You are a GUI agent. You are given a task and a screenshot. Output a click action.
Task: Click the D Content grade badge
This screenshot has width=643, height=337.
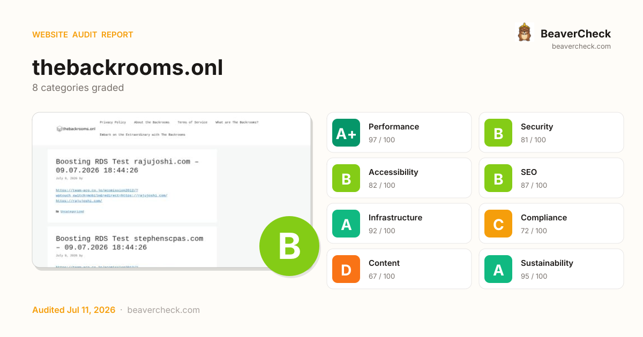346,269
